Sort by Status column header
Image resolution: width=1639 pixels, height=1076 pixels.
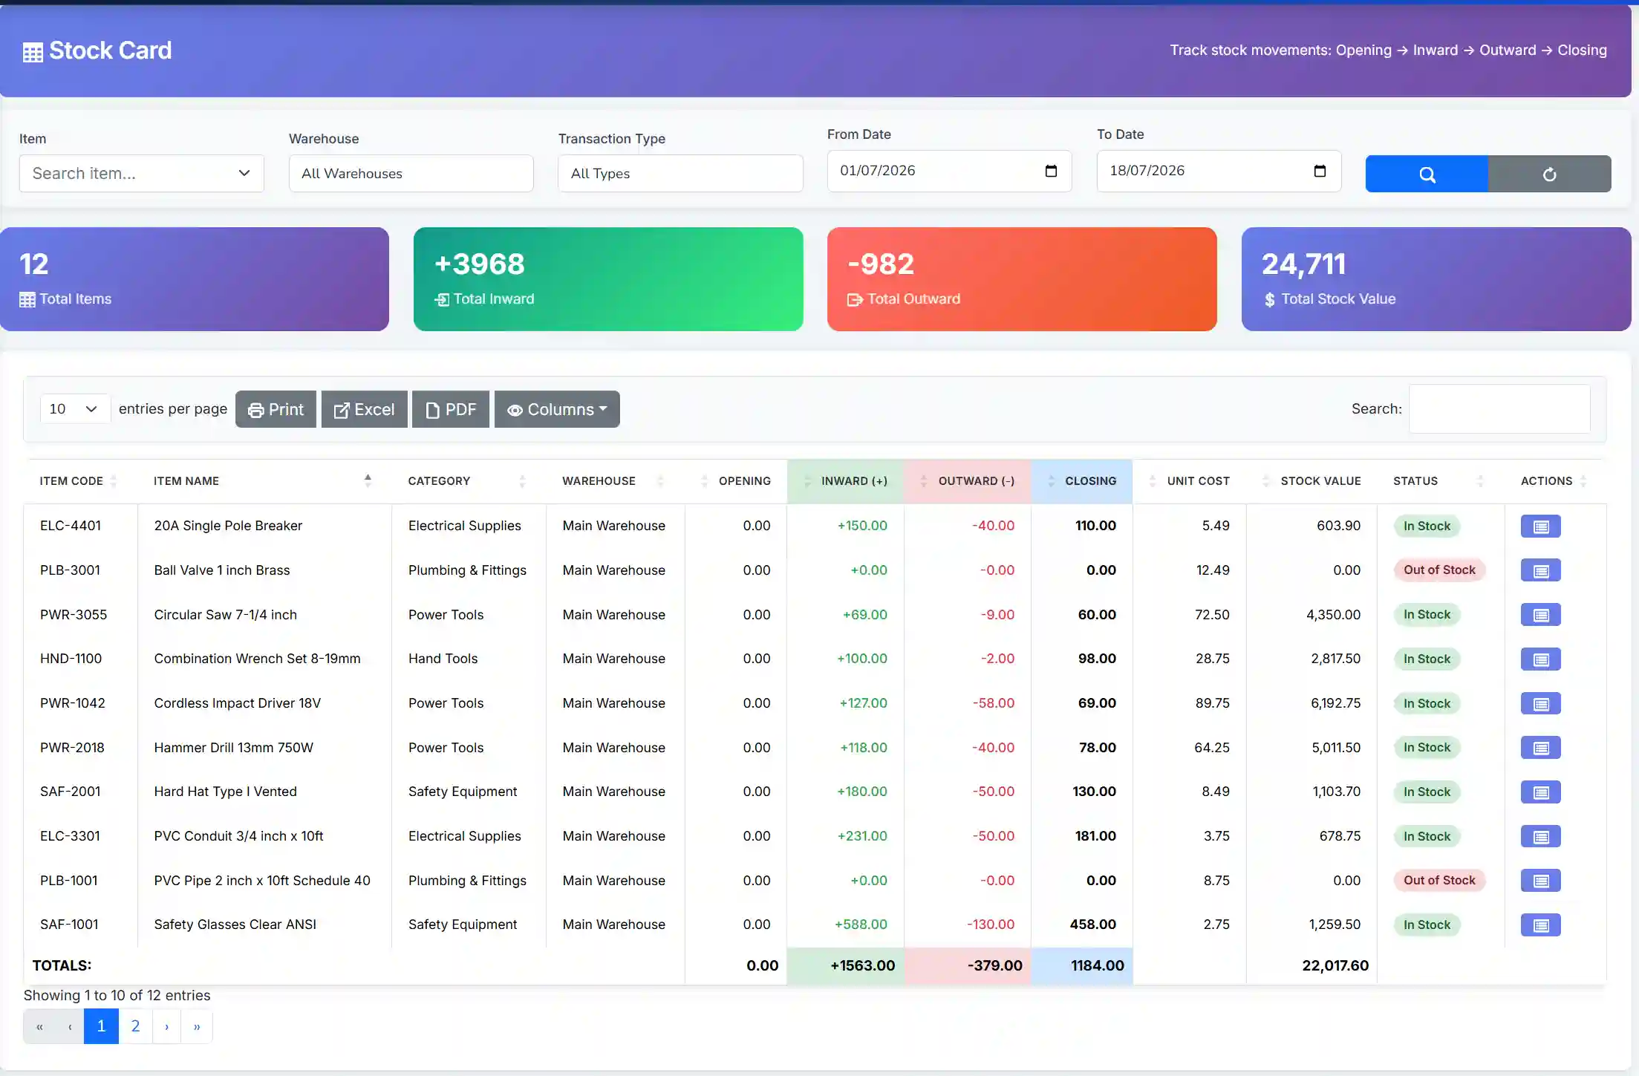1441,481
